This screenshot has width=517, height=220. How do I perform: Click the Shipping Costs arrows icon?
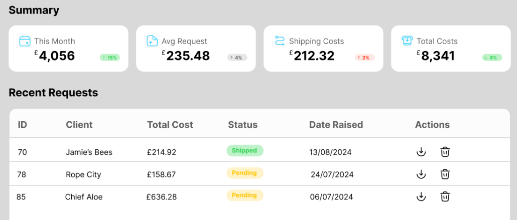click(x=280, y=41)
